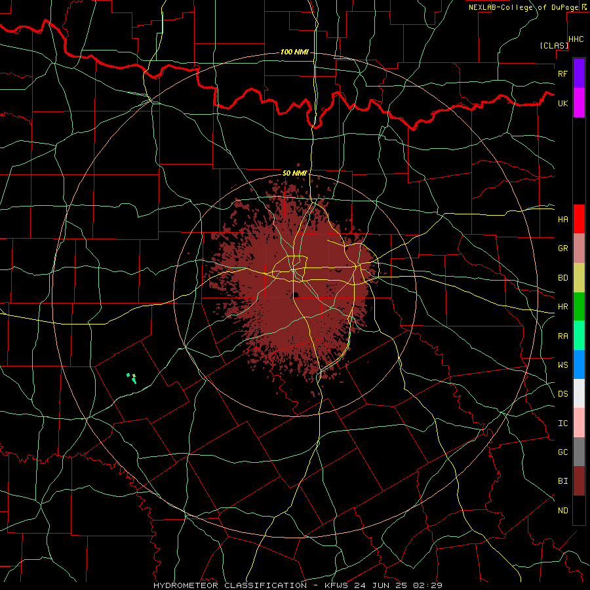Viewport: 590px width, 590px height.
Task: Click the HA red legend swatch
Action: pos(579,219)
